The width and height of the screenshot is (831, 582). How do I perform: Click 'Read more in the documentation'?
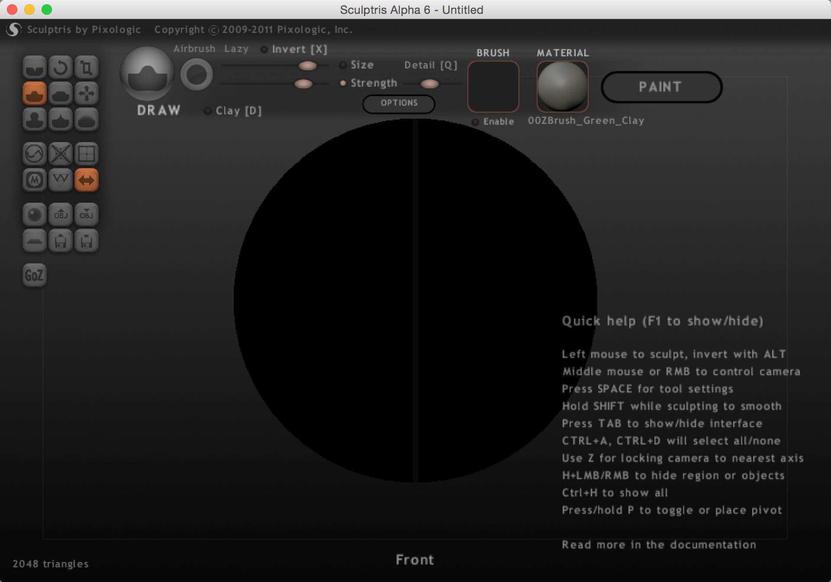tap(659, 544)
